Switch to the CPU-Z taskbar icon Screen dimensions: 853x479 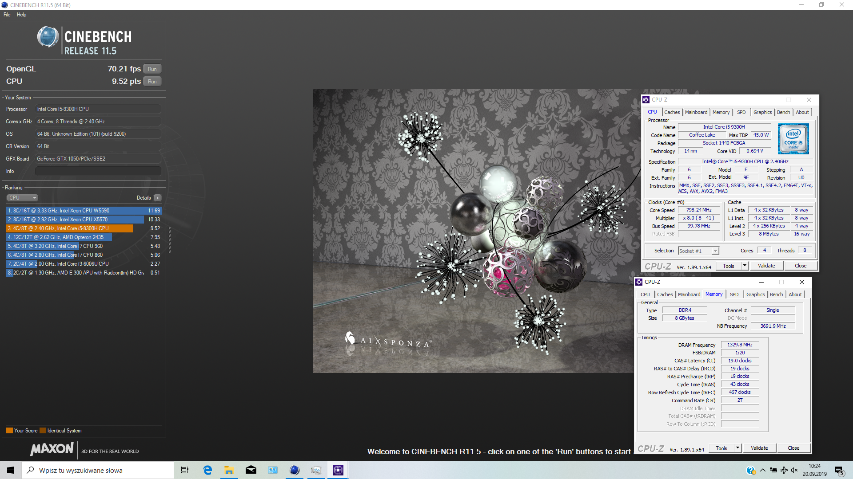pos(338,470)
